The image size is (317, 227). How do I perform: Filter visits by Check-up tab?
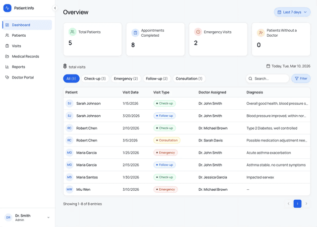click(95, 78)
